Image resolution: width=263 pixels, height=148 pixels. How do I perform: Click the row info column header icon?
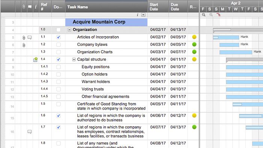pyautogui.click(x=36, y=7)
